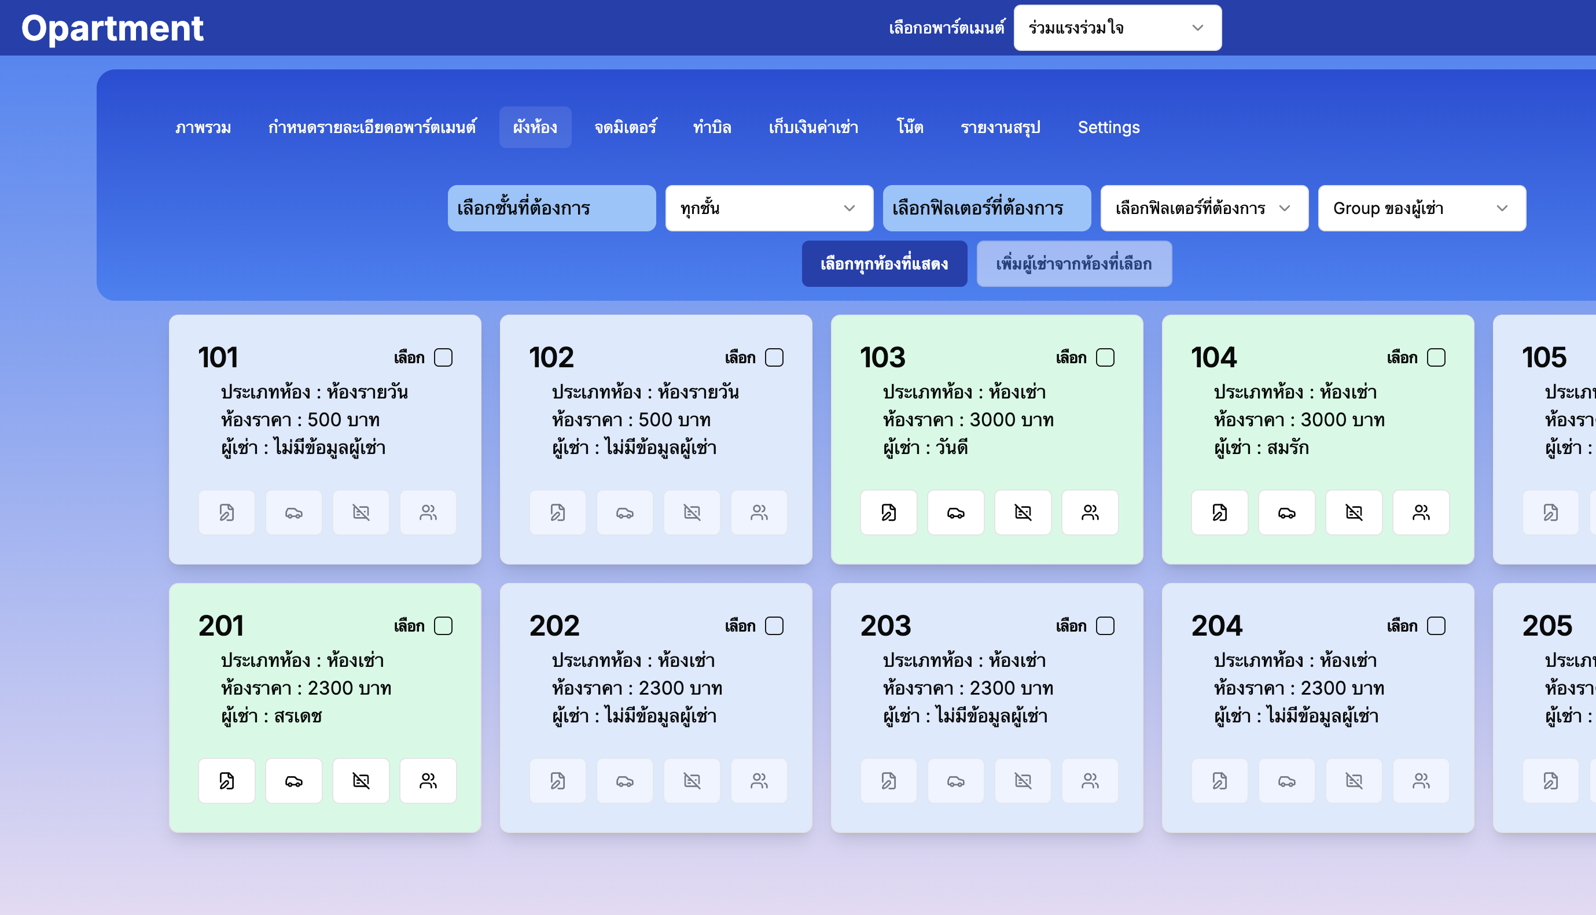Open the เลือกฟิลเตอร์ที่ต้องการ filter dropdown

click(1204, 208)
